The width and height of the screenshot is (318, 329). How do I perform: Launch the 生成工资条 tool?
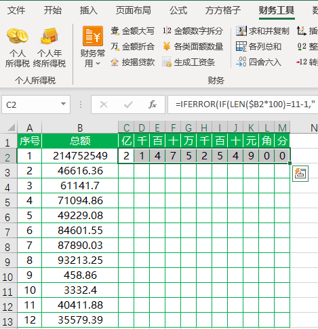[x=188, y=62]
